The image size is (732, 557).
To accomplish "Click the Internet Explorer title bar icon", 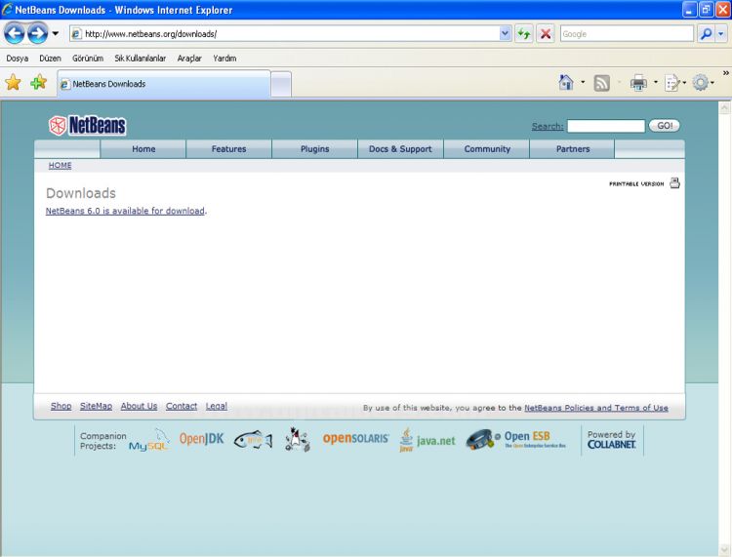I will [7, 10].
